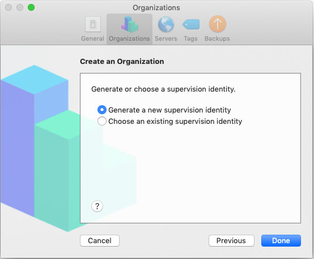
Task: Click the Organizations window title bar
Action: coord(156,7)
